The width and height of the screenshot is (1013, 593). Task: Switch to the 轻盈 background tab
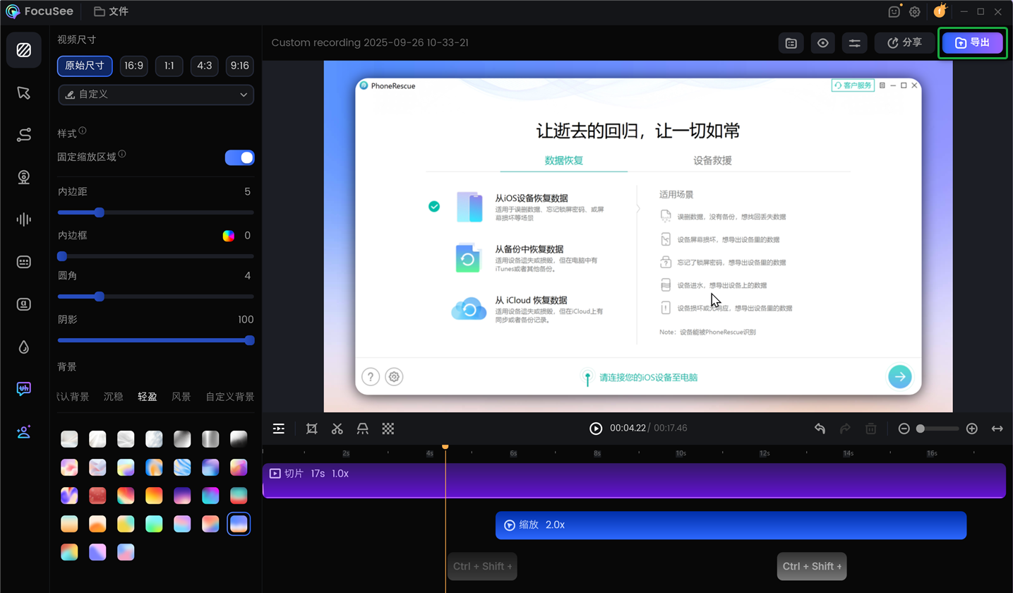coord(148,397)
